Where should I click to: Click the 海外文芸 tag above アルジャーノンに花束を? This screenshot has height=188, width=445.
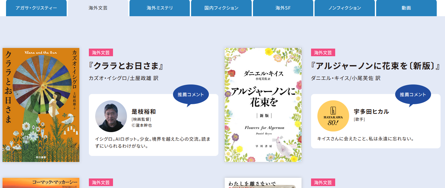click(x=323, y=52)
